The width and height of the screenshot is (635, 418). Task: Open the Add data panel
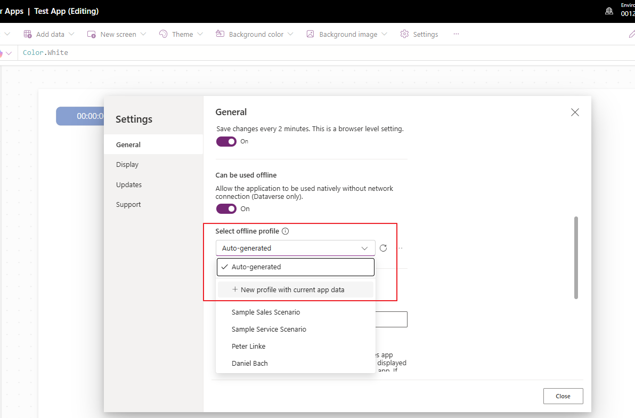(x=48, y=34)
